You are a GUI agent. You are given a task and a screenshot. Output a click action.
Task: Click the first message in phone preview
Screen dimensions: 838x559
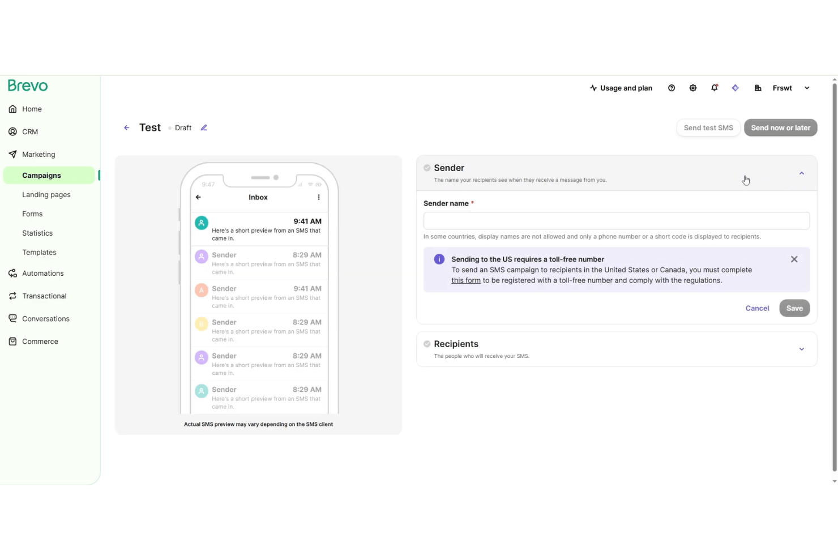pos(259,229)
